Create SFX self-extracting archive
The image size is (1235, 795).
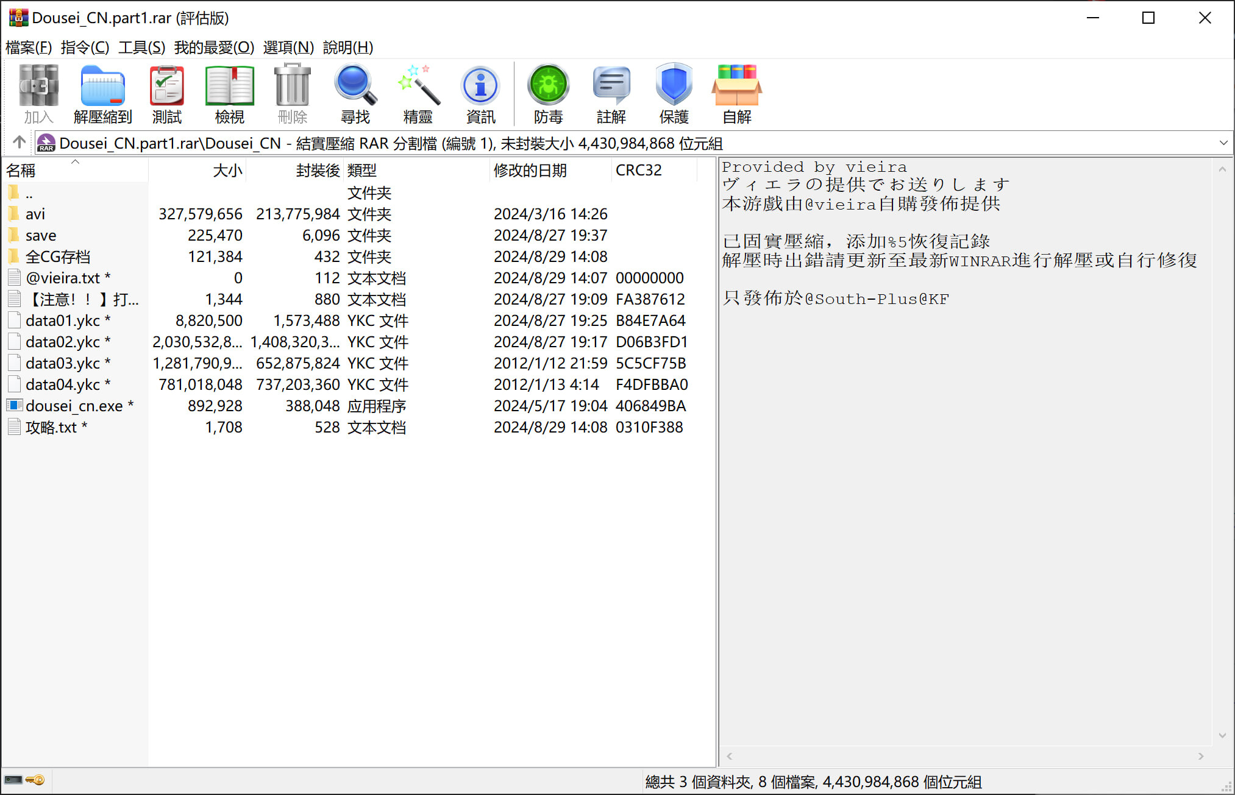pos(736,93)
